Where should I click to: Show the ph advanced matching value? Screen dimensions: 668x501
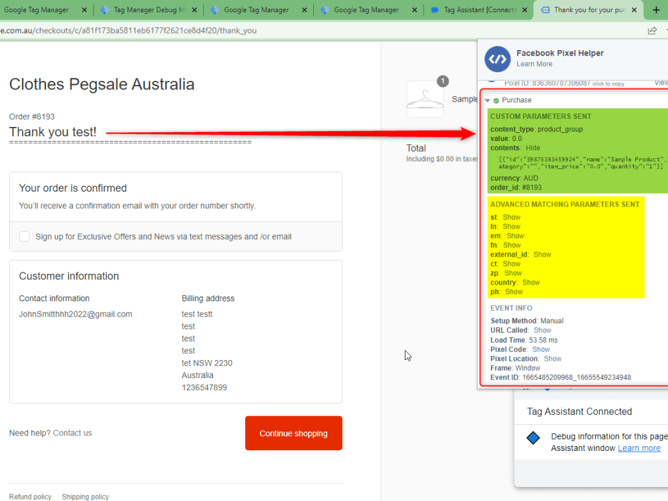[514, 292]
